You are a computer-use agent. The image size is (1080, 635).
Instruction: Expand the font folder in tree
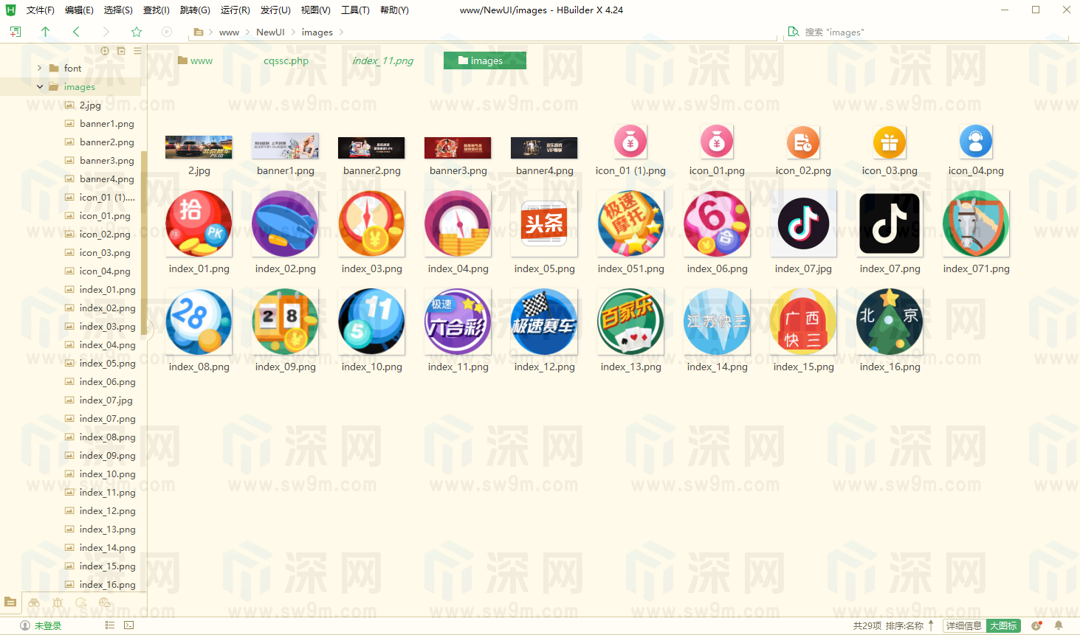[x=40, y=68]
